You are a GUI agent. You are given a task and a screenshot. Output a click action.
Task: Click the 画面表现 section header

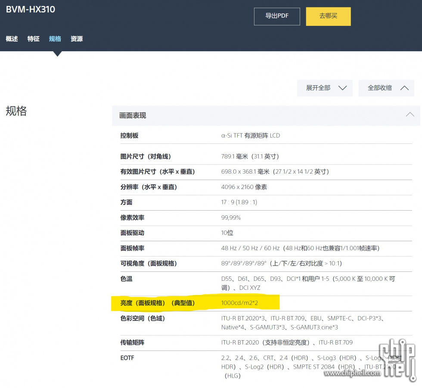(x=266, y=116)
